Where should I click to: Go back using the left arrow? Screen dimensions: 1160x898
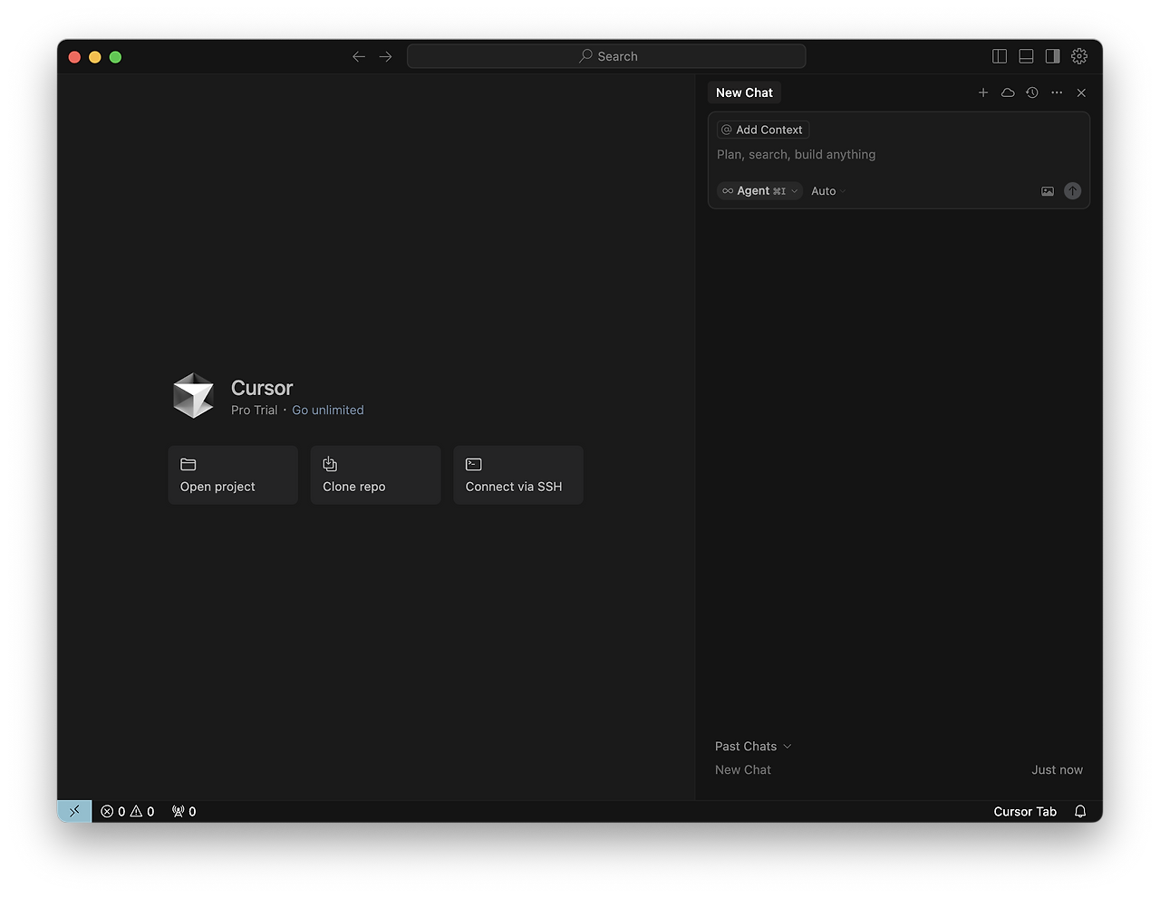click(359, 56)
